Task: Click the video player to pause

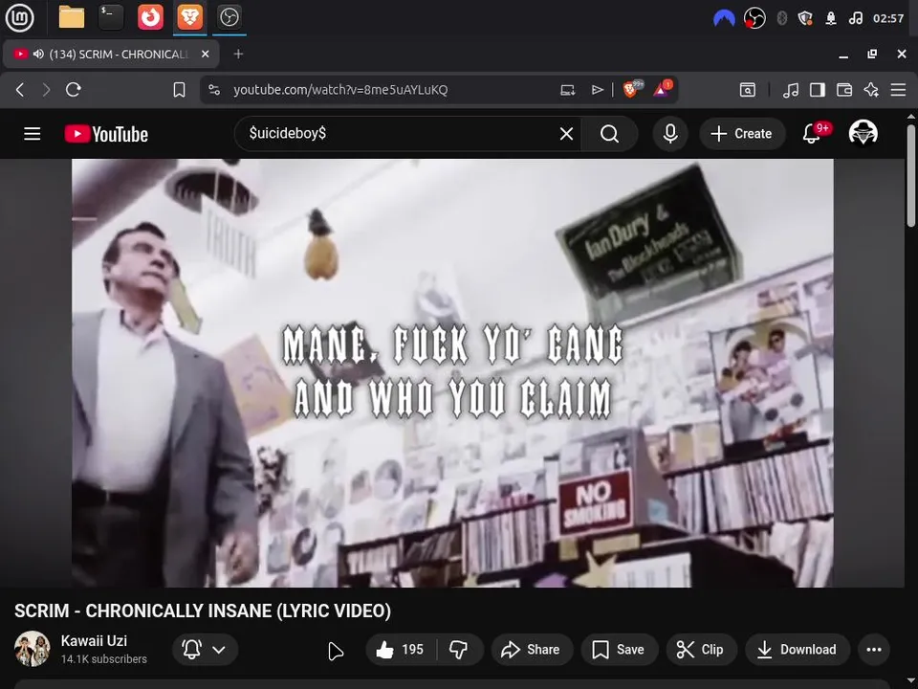Action: click(x=452, y=373)
